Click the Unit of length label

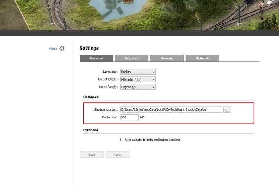[108, 79]
